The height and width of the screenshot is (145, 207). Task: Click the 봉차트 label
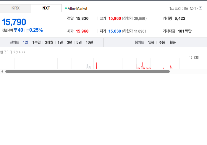(139, 42)
